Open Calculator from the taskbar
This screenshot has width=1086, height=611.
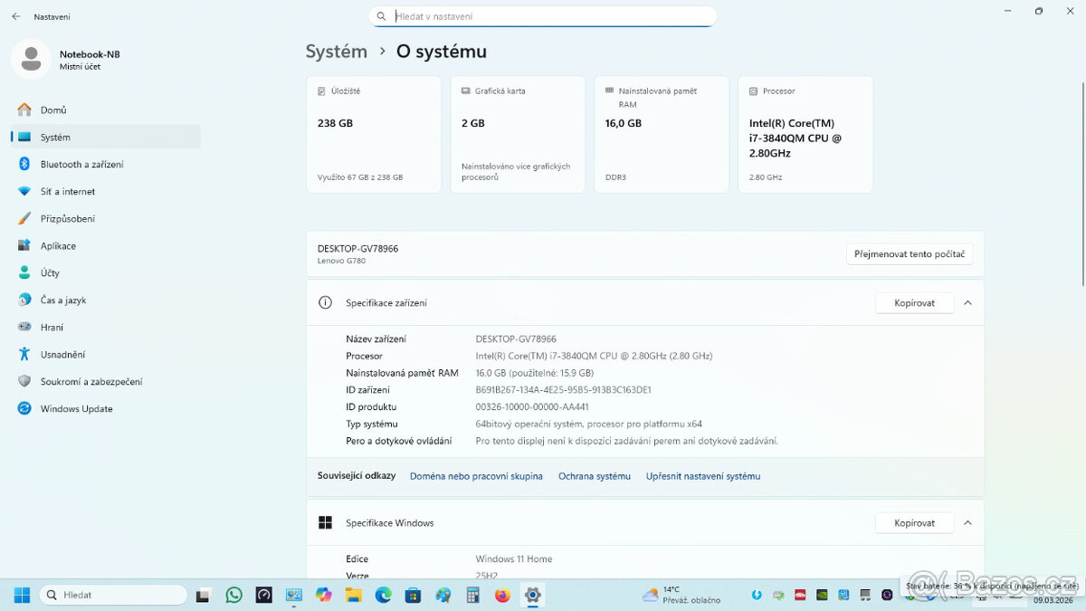[x=472, y=595]
